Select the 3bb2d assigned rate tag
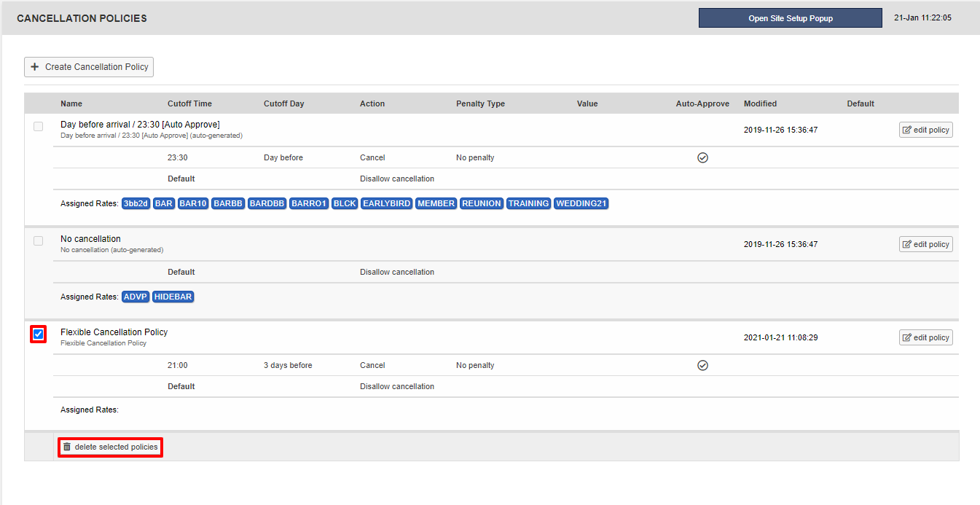 136,203
